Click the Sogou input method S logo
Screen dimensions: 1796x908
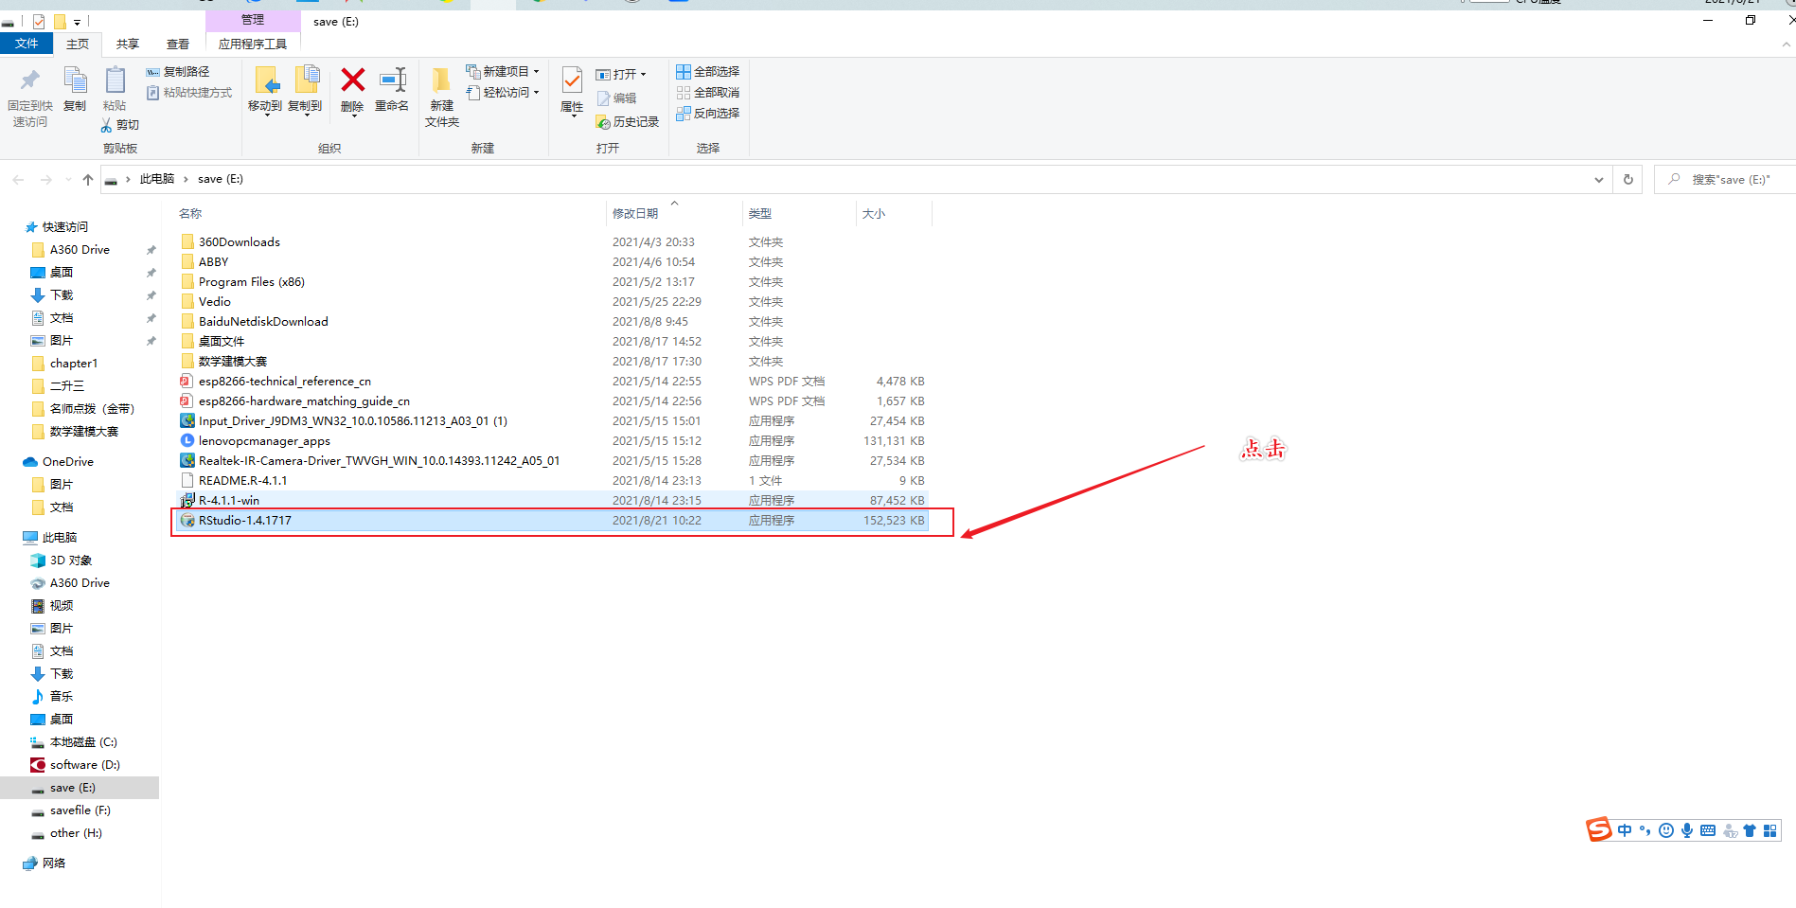pyautogui.click(x=1599, y=829)
